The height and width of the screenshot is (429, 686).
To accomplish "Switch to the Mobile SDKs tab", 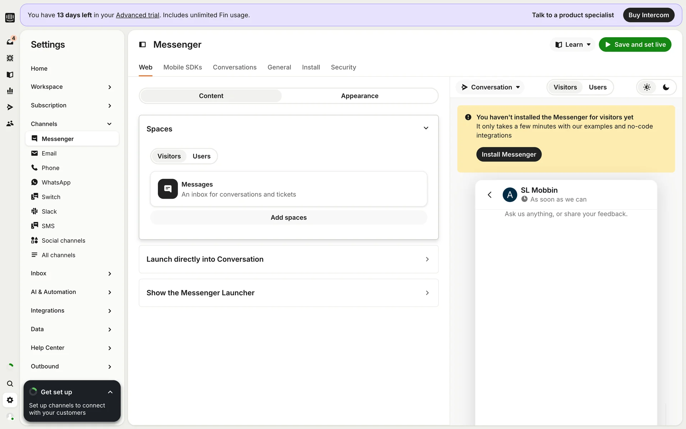I will (x=183, y=67).
